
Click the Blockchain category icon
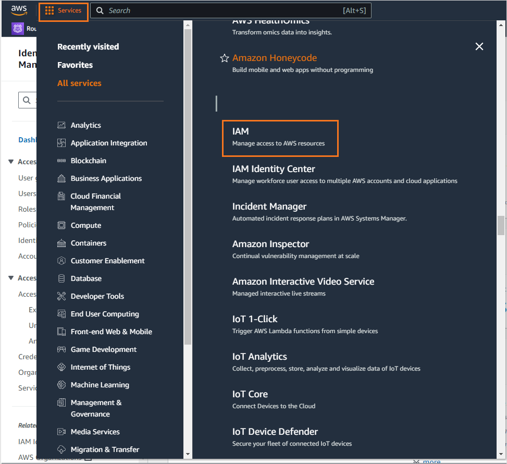click(x=61, y=161)
